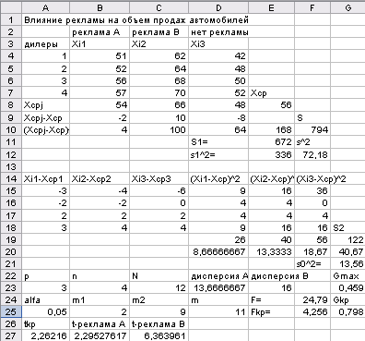
Task: Select cell with value 6,363961
Action: (159, 335)
